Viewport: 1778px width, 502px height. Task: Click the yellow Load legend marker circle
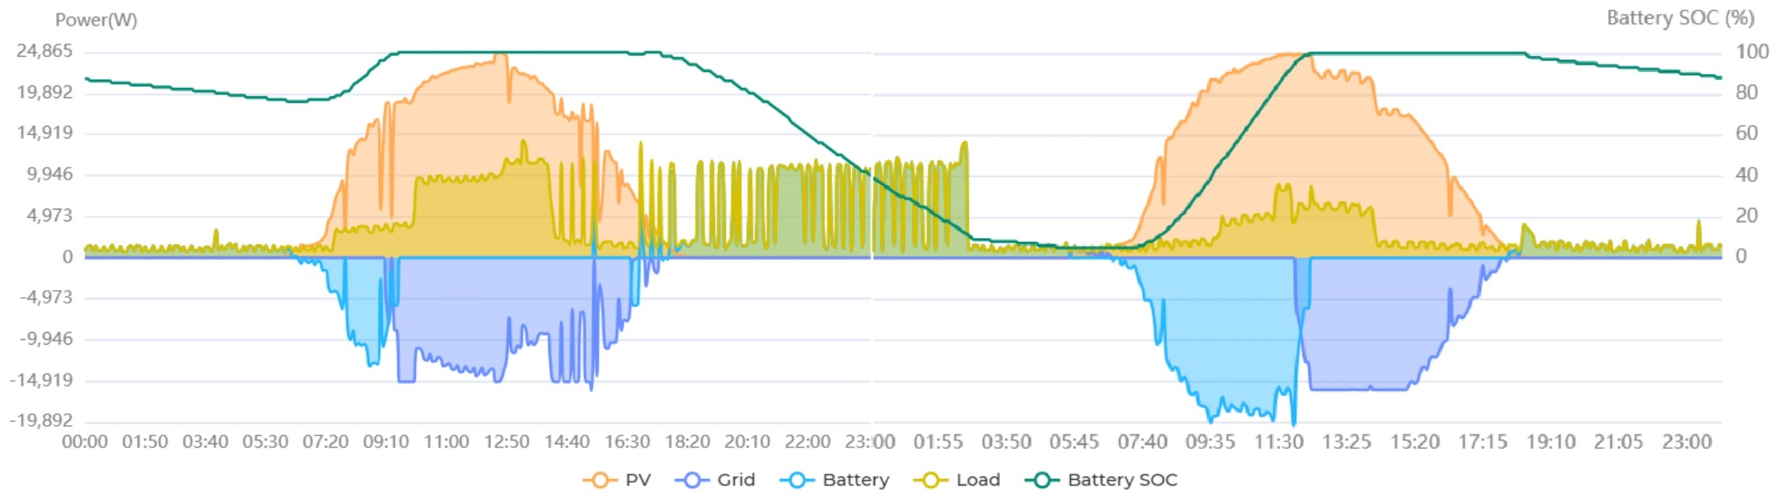point(930,480)
